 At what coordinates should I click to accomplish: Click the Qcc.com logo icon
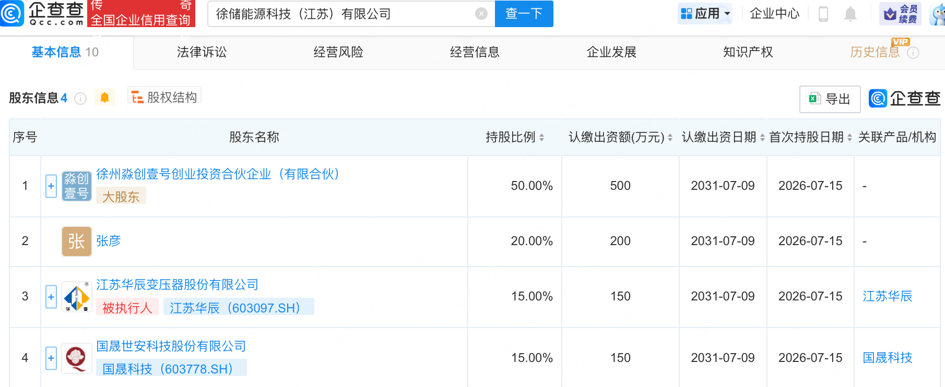point(12,14)
